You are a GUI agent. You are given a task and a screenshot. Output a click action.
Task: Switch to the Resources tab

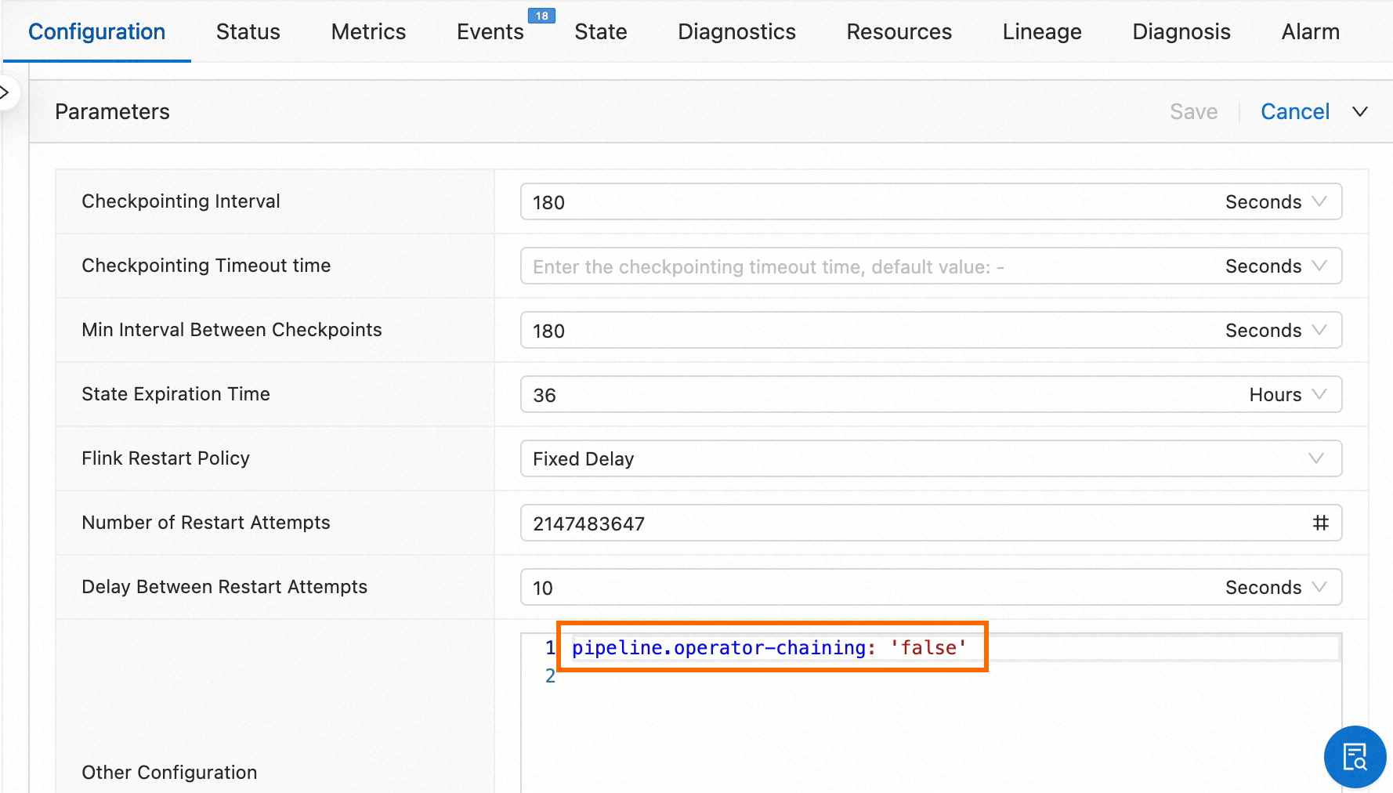pyautogui.click(x=899, y=31)
